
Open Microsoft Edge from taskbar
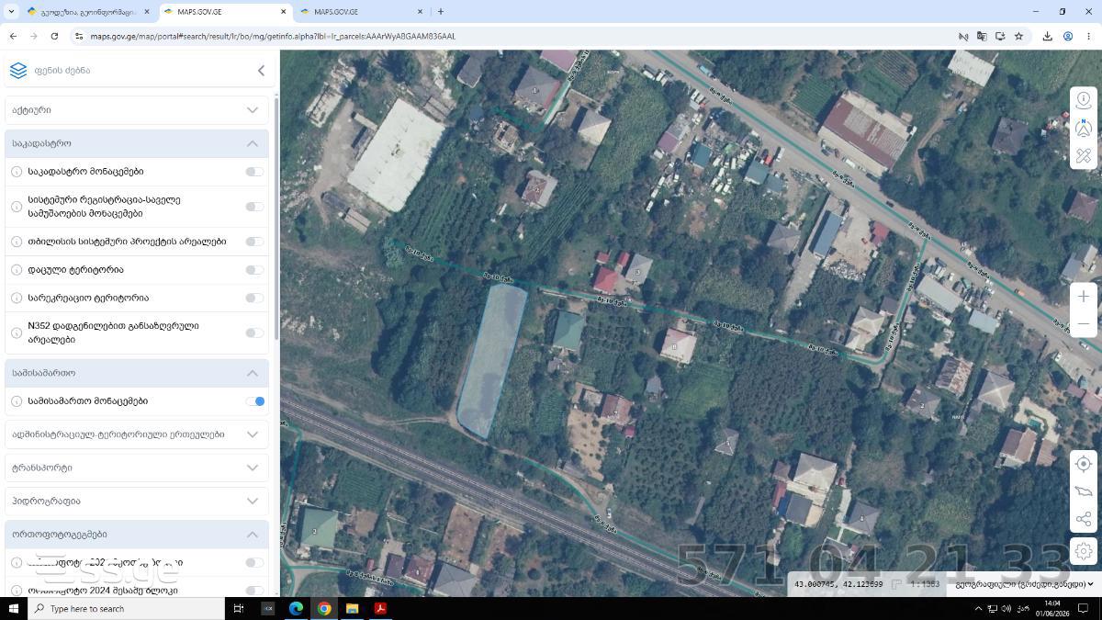(x=296, y=608)
